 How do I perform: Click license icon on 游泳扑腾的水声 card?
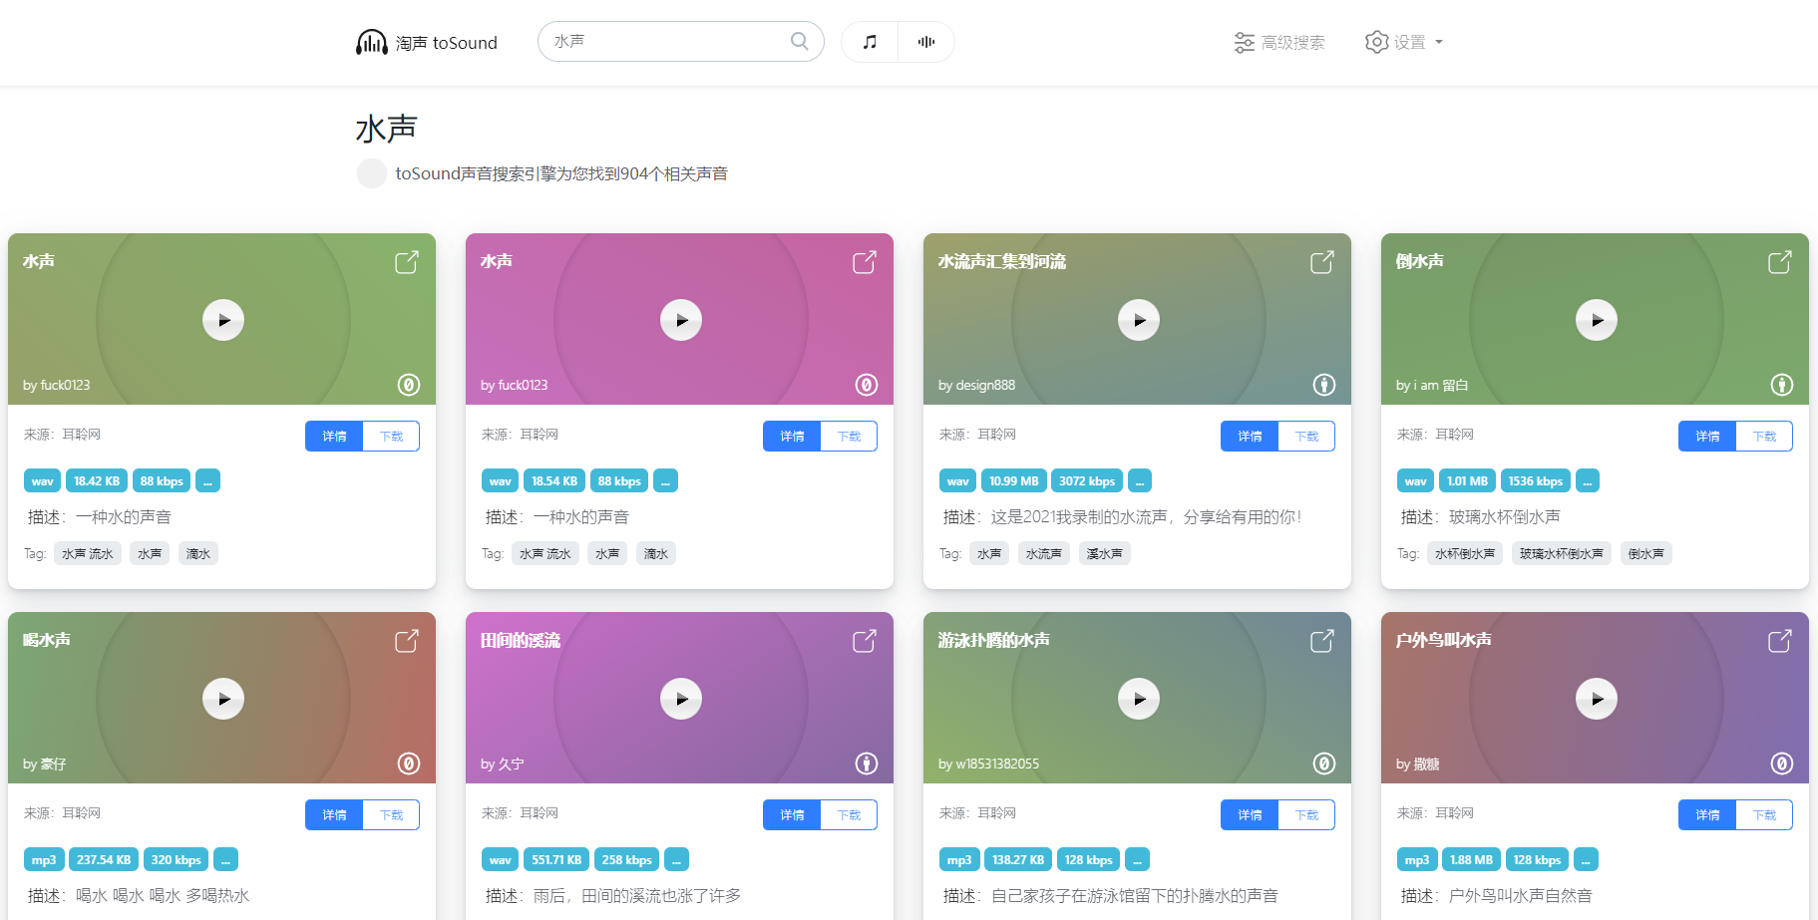tap(1324, 764)
